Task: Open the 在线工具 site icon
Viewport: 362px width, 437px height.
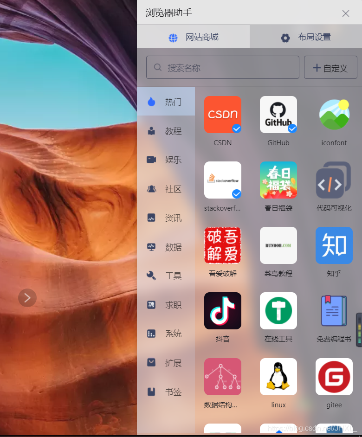Action: [278, 311]
